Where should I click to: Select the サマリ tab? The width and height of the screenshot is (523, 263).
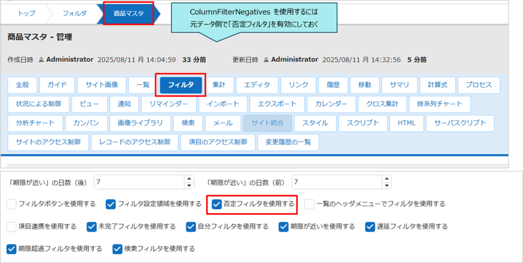tap(399, 85)
